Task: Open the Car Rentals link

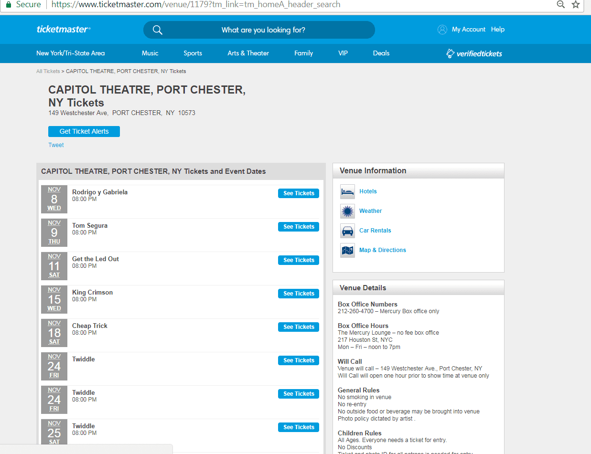Action: [x=375, y=231]
